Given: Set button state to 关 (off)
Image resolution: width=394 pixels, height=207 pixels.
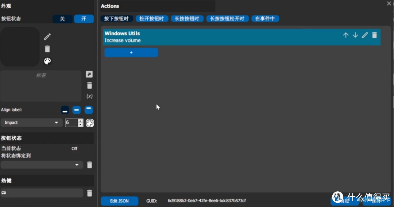Looking at the screenshot, I should click(x=62, y=19).
